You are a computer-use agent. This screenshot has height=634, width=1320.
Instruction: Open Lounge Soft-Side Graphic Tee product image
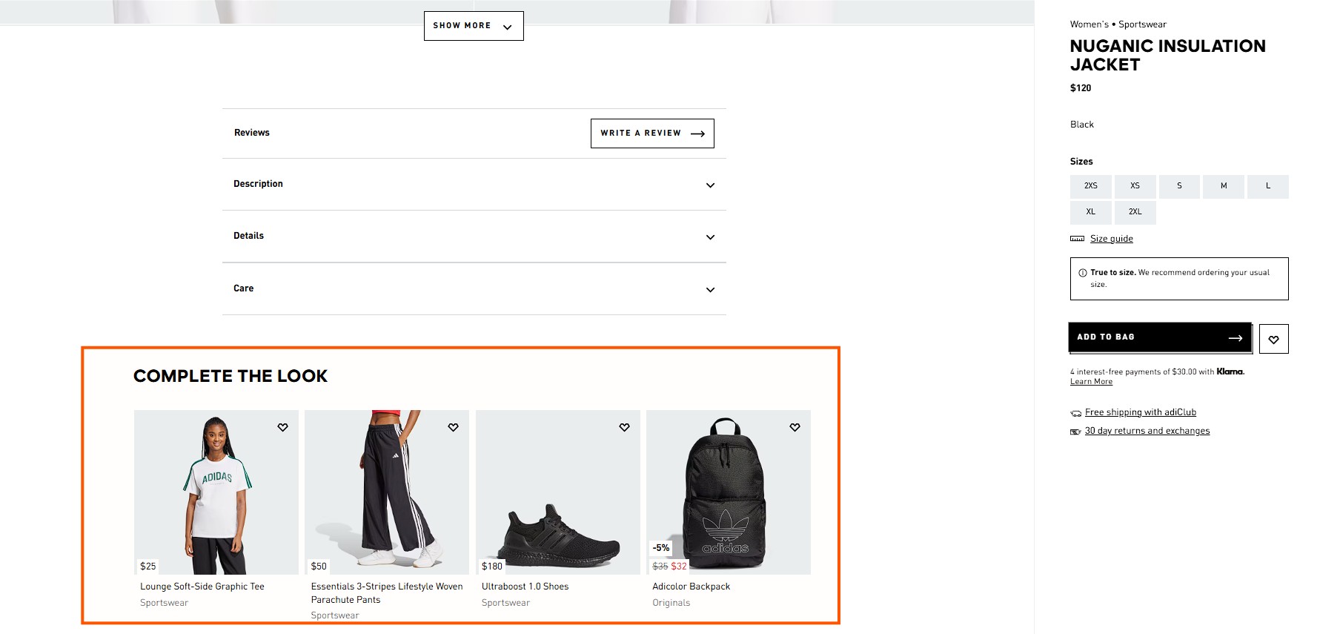point(216,492)
